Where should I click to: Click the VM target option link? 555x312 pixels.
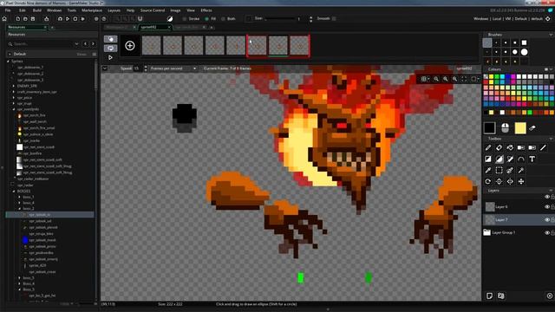(x=508, y=19)
